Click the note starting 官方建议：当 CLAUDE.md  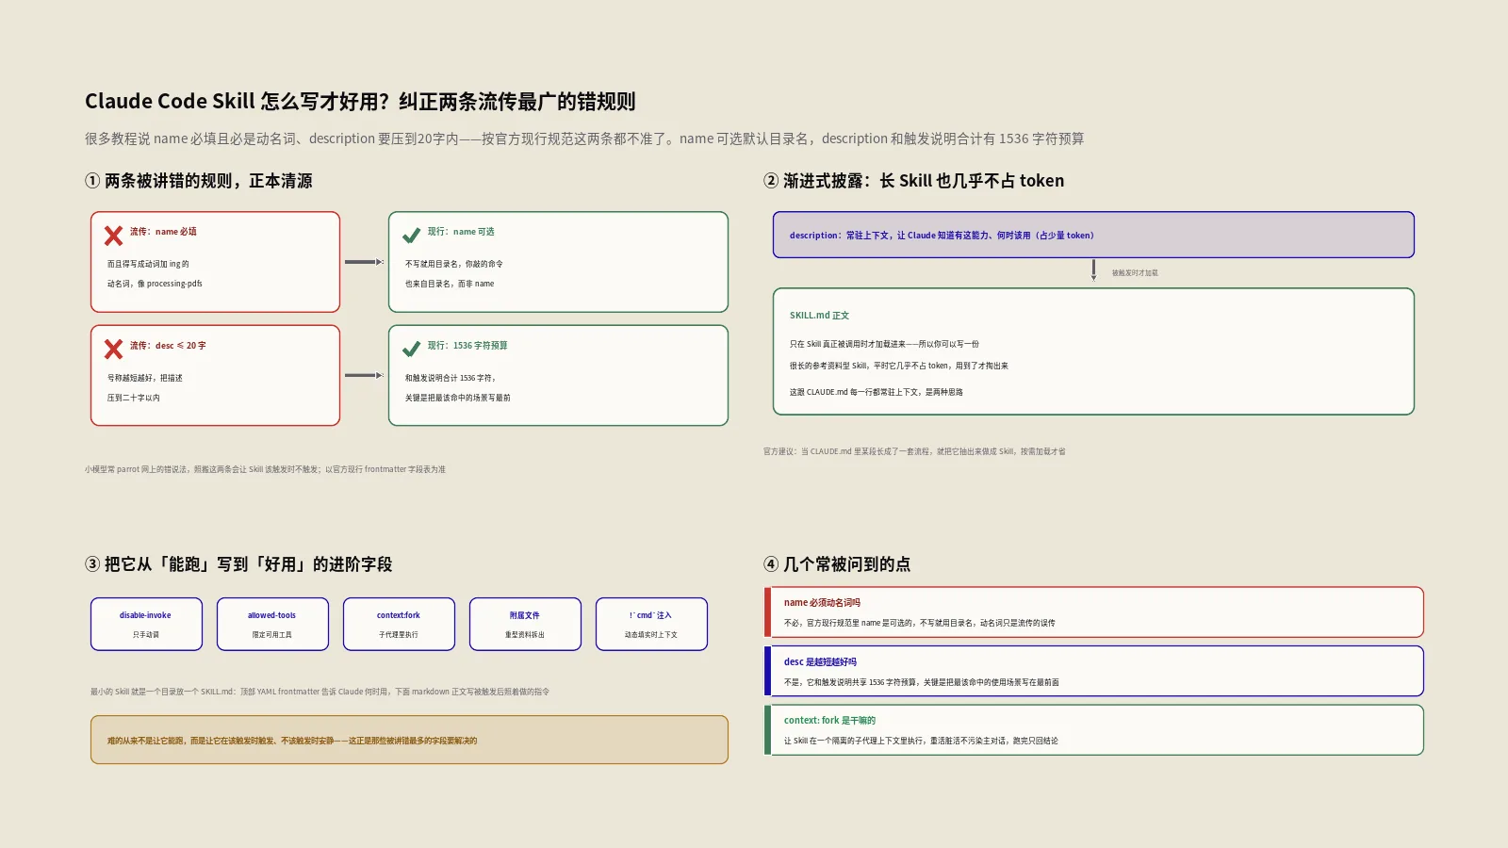click(914, 451)
